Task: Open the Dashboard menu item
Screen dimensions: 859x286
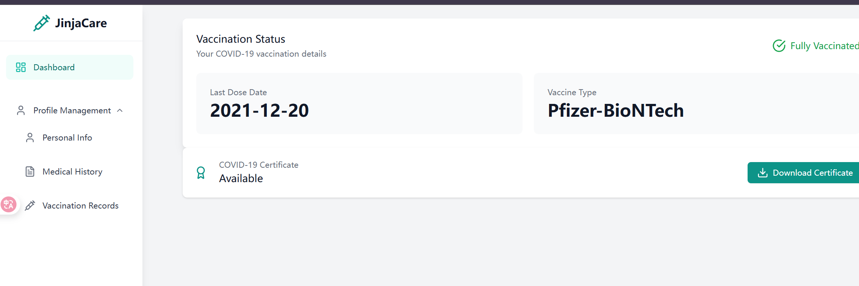Action: 54,67
